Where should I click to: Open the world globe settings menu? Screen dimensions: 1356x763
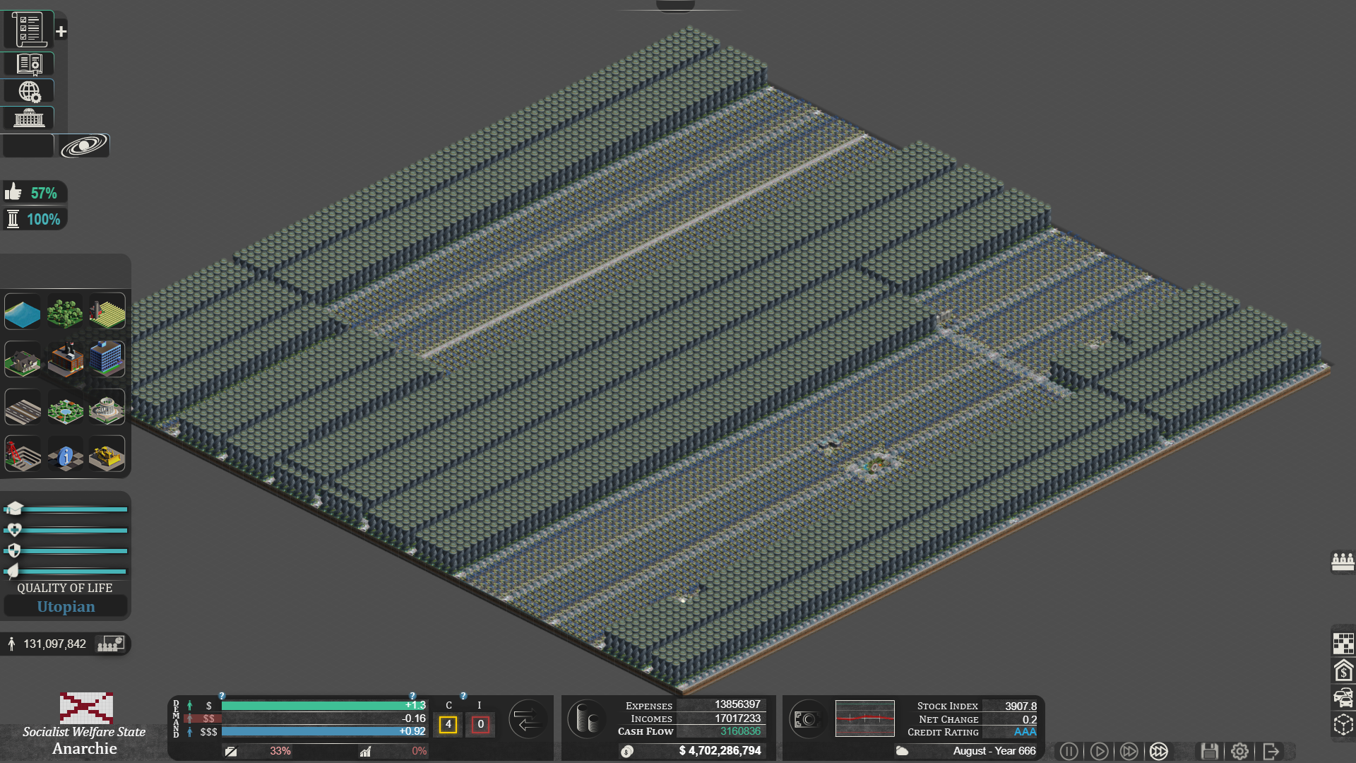point(29,91)
